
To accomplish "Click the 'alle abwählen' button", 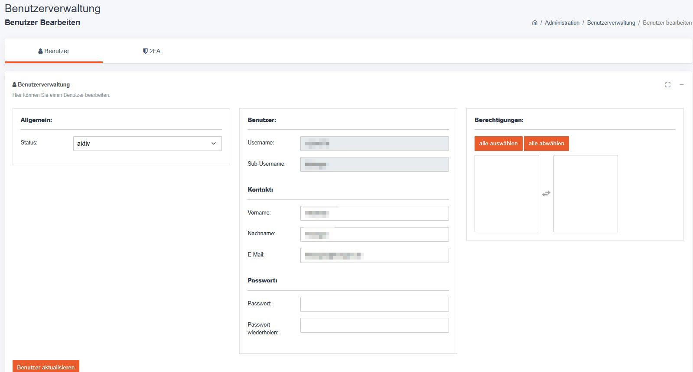I will 546,144.
